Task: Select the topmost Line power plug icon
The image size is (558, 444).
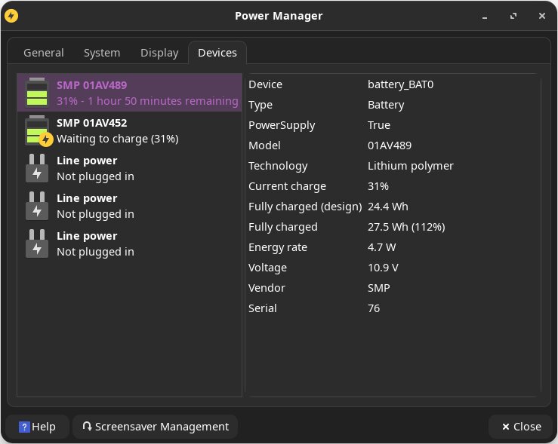Action: [36, 168]
